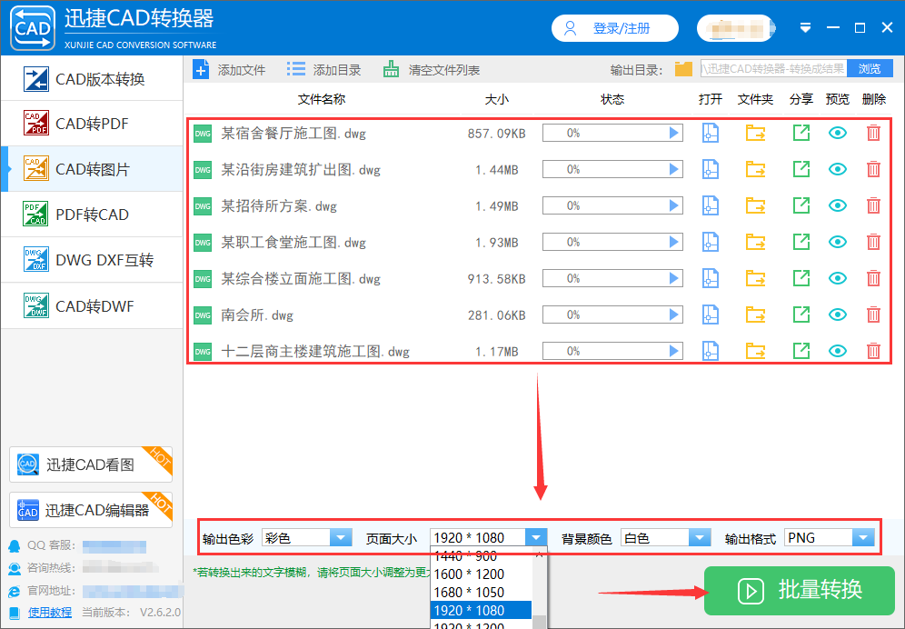The height and width of the screenshot is (629, 905).
Task: Expand the 输出格式 PNG dropdown
Action: tap(863, 538)
